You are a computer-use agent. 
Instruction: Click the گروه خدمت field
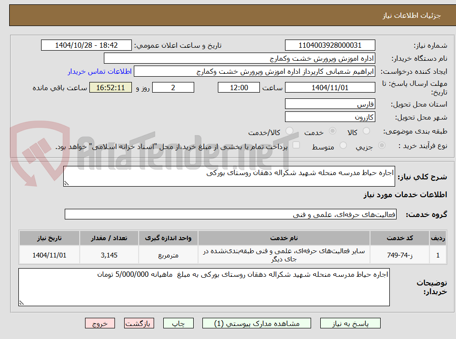pos(230,214)
